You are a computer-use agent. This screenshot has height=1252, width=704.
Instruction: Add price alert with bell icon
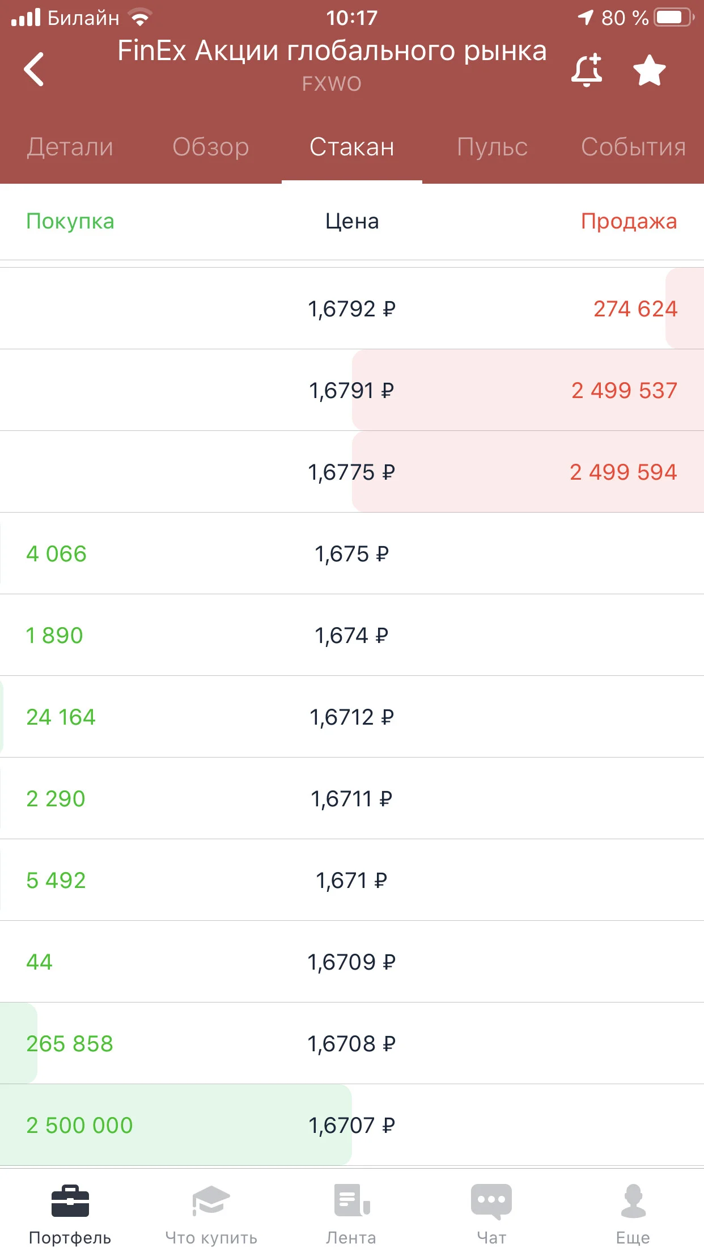click(x=587, y=70)
